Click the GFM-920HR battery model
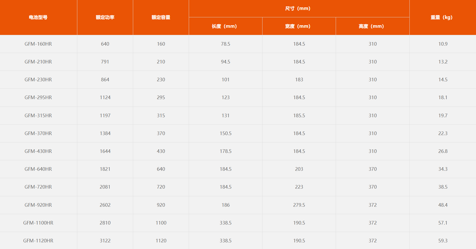This screenshot has width=476, height=249. coord(38,205)
